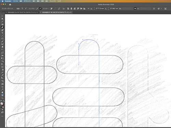Switch to the 120.07% document tab
171x128 pixels.
[23, 12]
